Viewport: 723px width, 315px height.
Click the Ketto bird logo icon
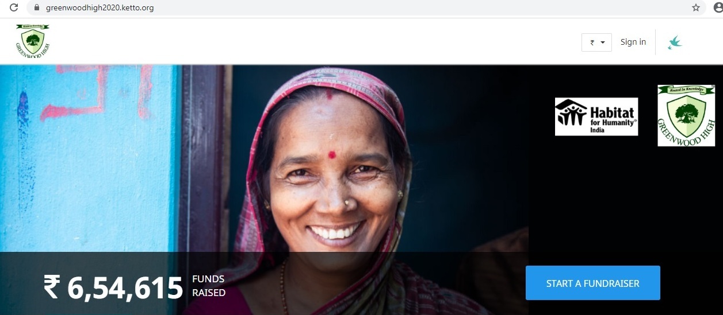[x=675, y=42]
